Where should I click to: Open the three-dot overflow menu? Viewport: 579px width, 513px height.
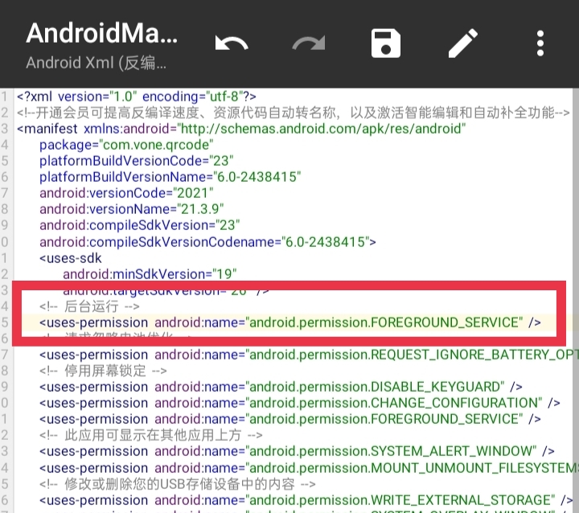point(540,43)
